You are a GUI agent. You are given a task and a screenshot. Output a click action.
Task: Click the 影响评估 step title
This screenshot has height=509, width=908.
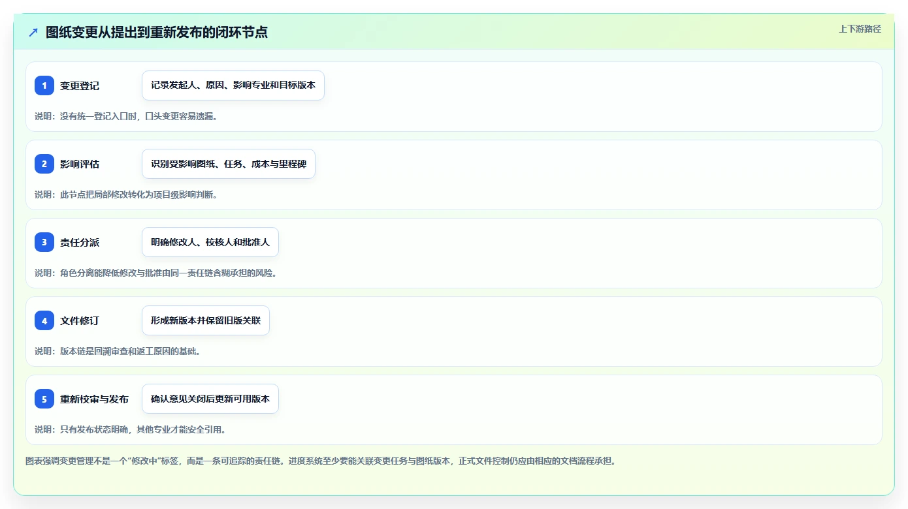click(80, 164)
